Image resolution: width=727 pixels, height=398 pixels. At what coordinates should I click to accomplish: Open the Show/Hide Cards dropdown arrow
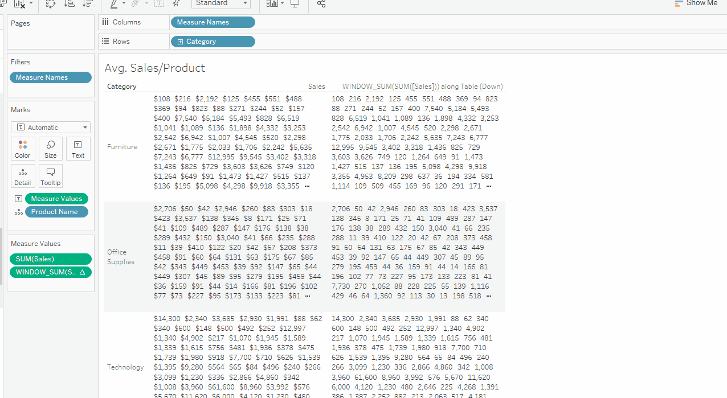[282, 3]
